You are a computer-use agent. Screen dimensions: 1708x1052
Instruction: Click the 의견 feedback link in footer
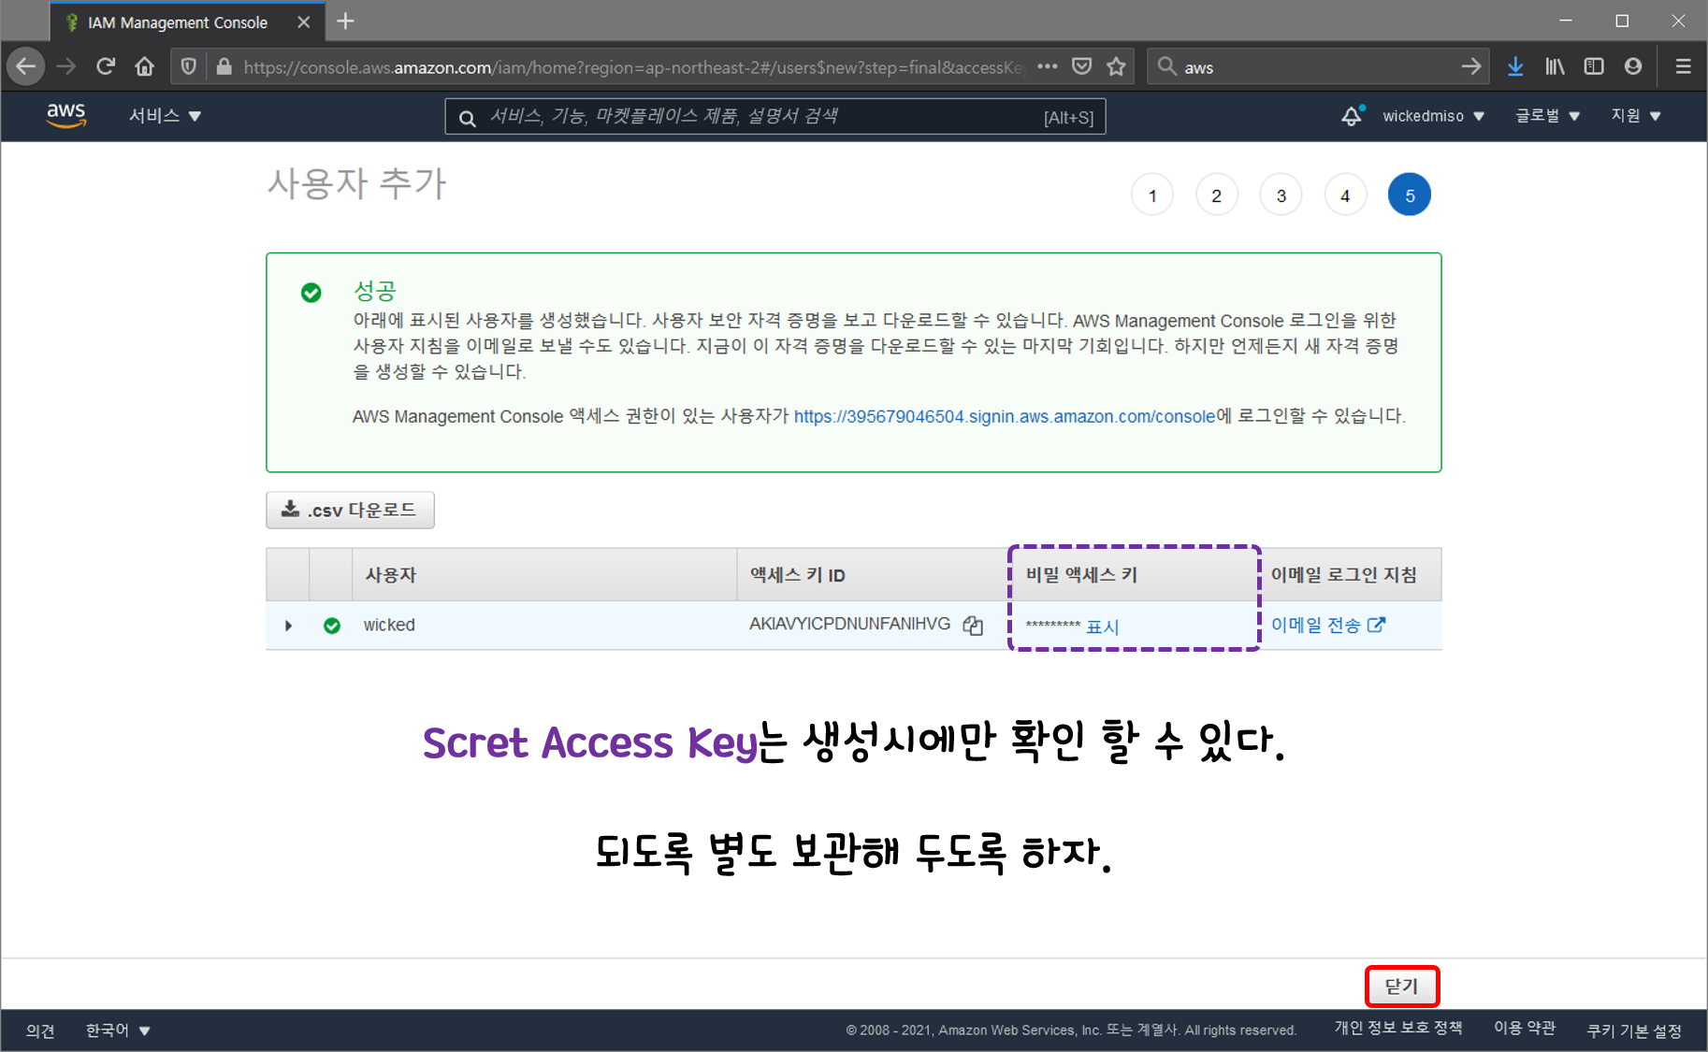(x=40, y=1030)
